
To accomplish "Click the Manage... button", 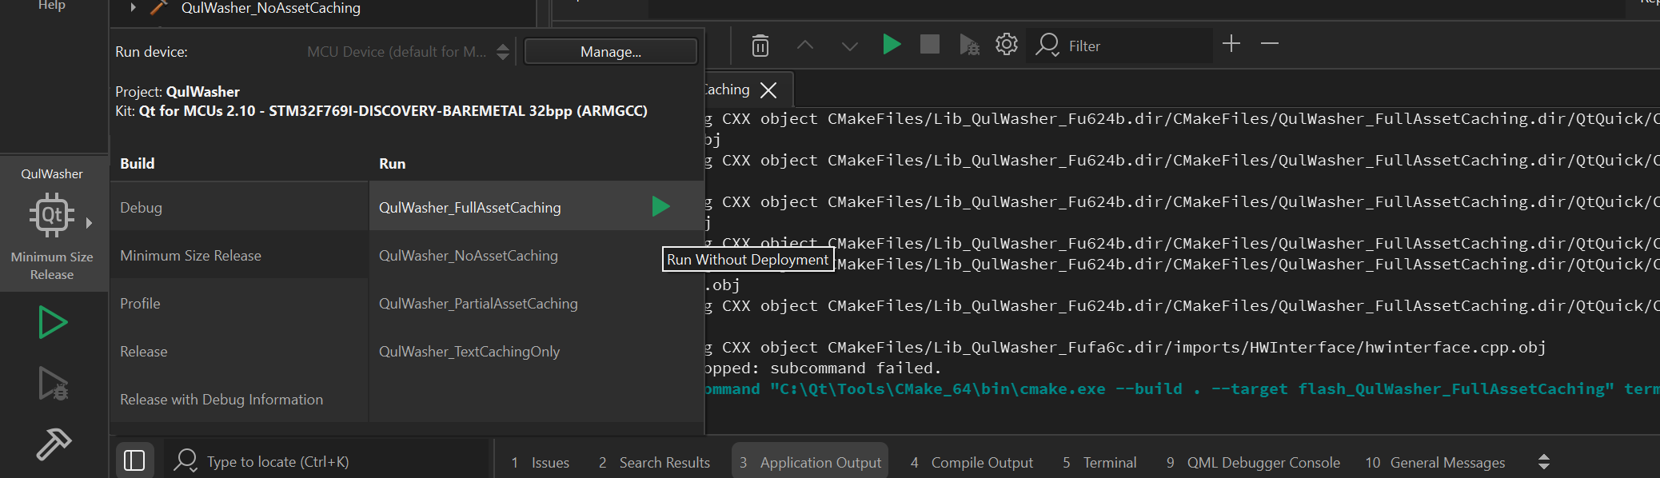I will coord(611,52).
